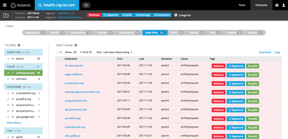Include the unknown cause filter

point(8,79)
